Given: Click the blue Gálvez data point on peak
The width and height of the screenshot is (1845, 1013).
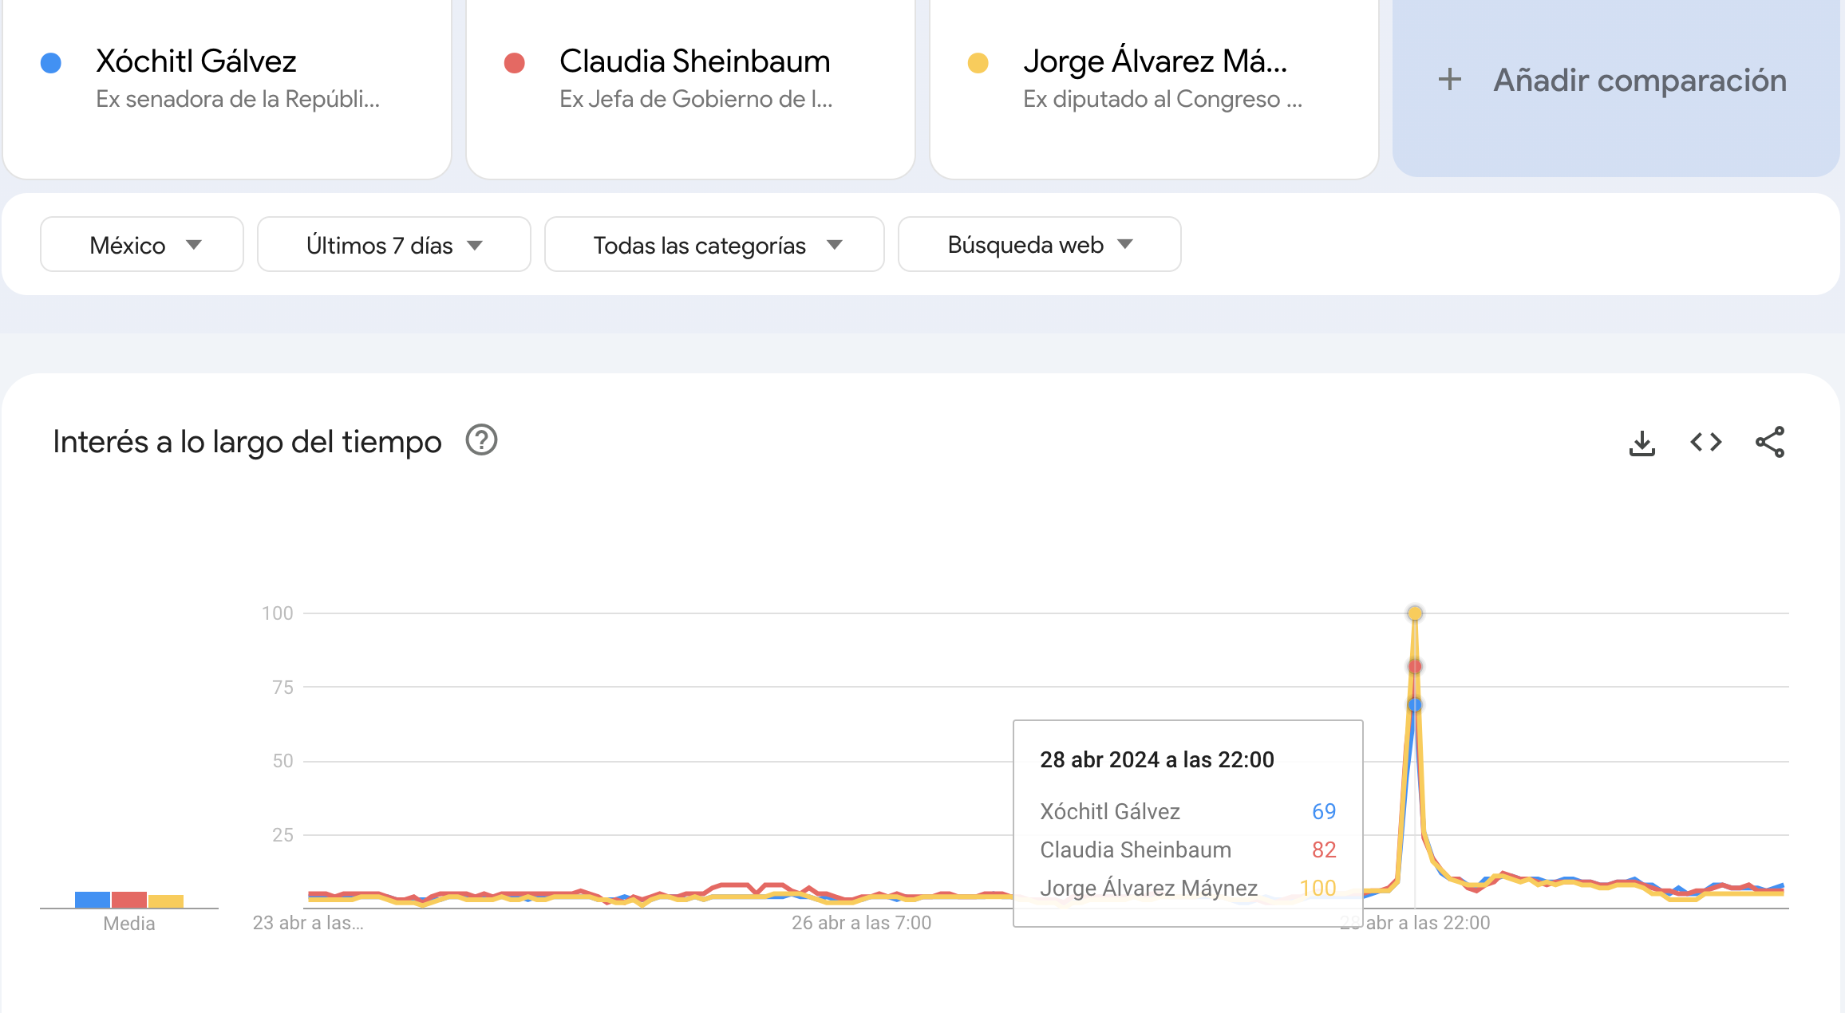Looking at the screenshot, I should (1415, 705).
